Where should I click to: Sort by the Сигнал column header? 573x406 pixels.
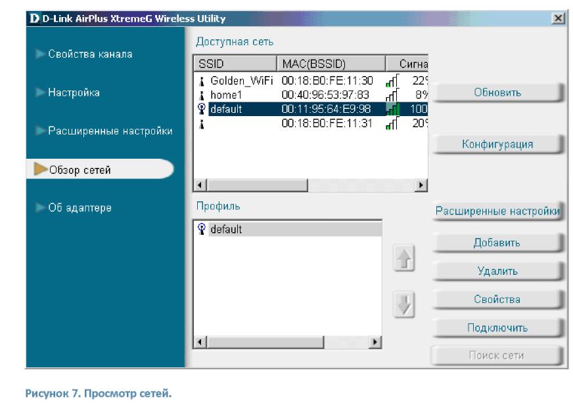click(x=407, y=64)
